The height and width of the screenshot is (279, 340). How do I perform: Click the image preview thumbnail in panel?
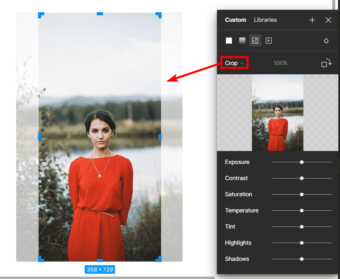pos(278,113)
